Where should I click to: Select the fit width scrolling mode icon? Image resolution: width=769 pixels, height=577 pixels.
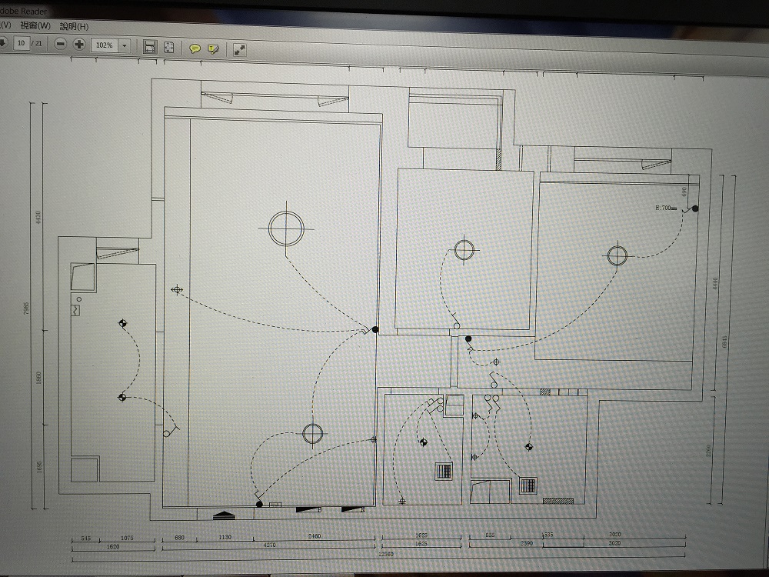pyautogui.click(x=150, y=47)
